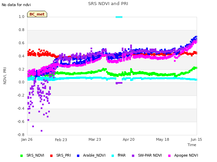
Task: Select the Apogee NDVI legend label
Action: [x=186, y=155]
